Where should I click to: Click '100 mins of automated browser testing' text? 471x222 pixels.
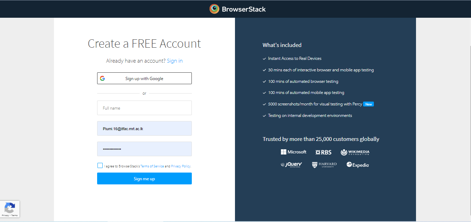pyautogui.click(x=303, y=81)
